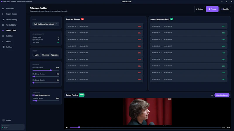234x131 pixels.
Task: Click the Analyze button
Action: pos(199,9)
